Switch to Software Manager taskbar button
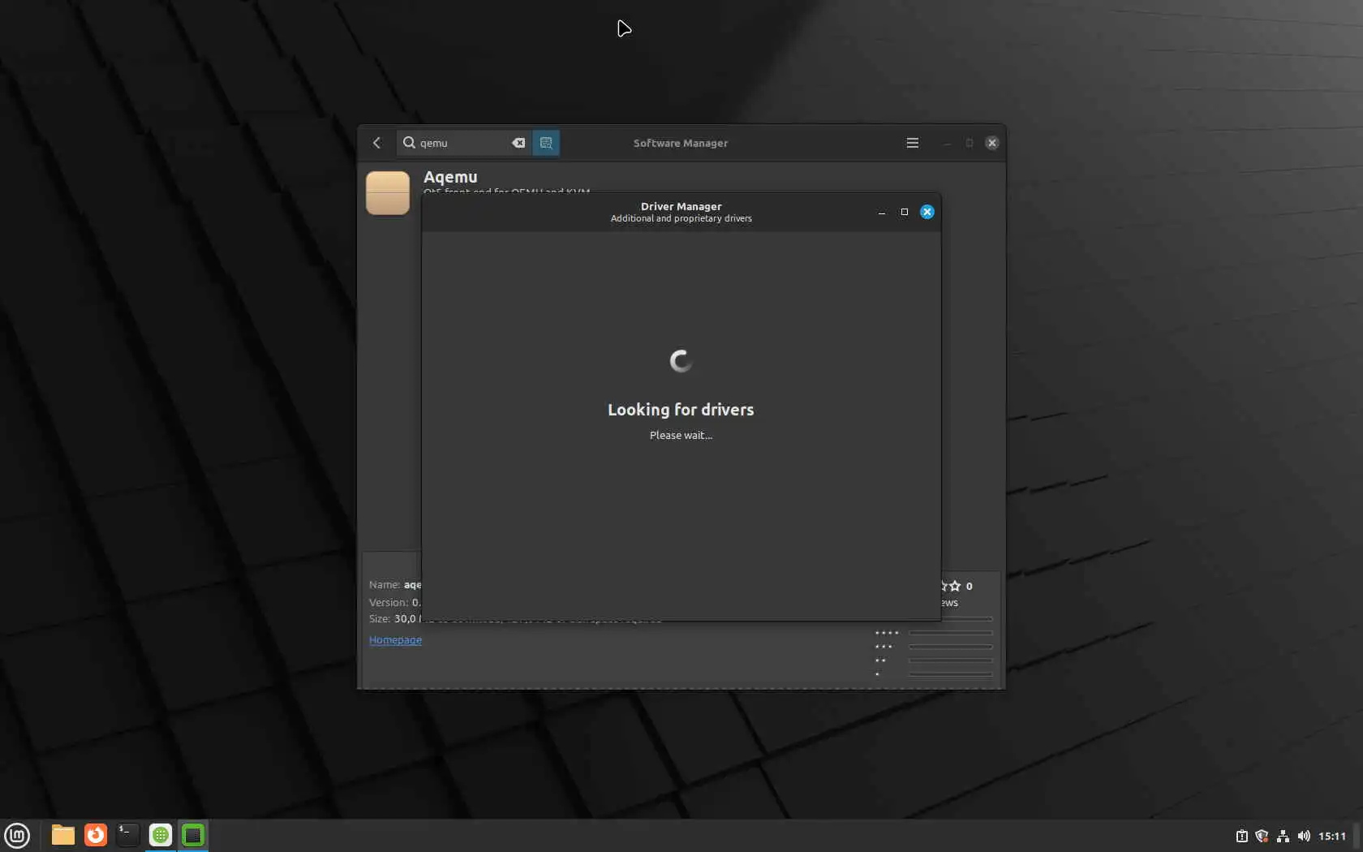 (x=161, y=835)
